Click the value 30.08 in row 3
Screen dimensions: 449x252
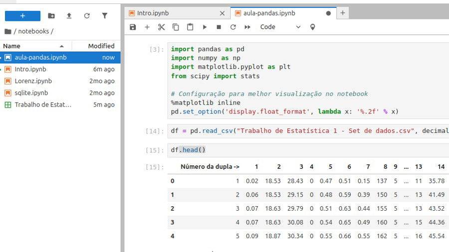click(295, 222)
